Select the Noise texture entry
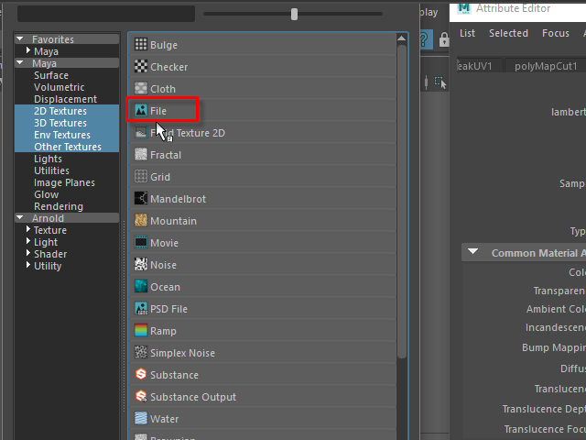This screenshot has width=586, height=440. coord(165,265)
